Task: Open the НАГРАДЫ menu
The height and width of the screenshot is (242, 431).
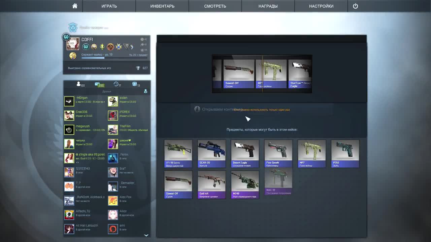Action: tap(268, 6)
